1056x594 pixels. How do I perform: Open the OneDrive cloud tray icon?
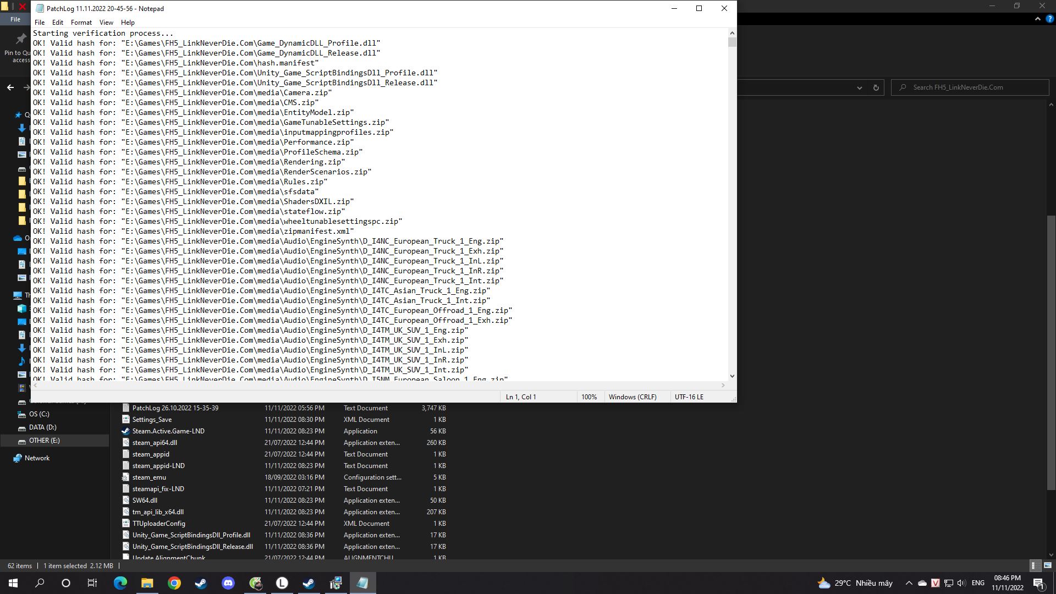(922, 583)
